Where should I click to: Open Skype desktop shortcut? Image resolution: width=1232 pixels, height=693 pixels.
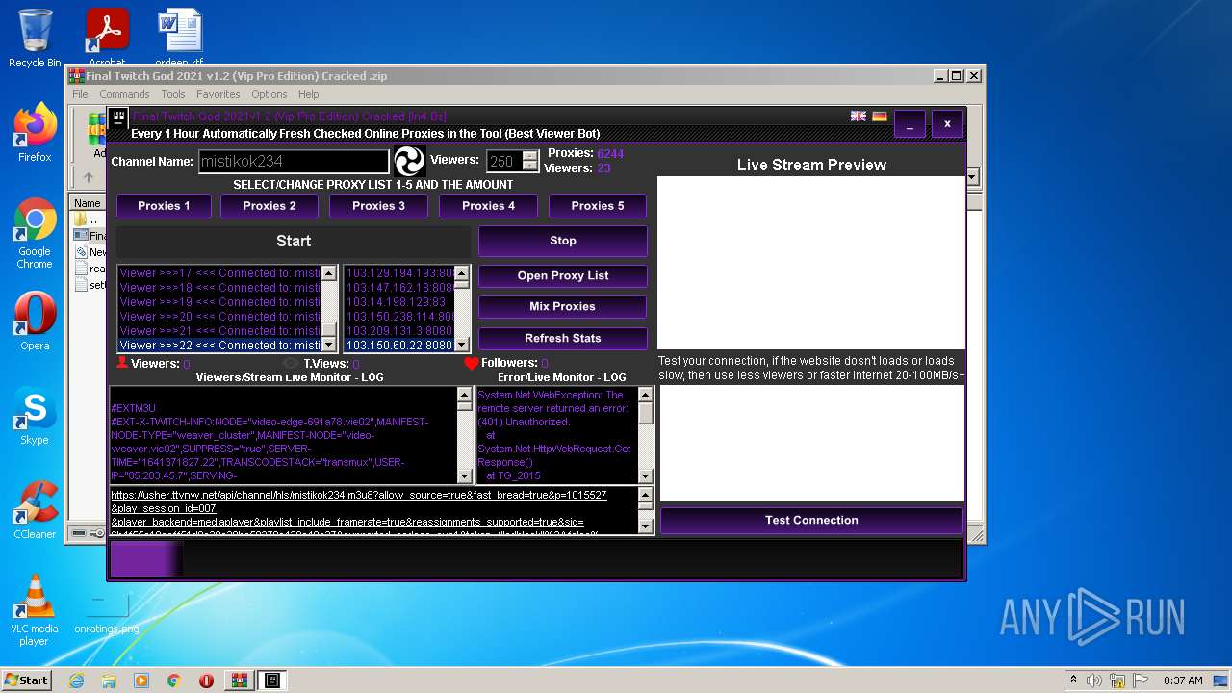[x=35, y=416]
